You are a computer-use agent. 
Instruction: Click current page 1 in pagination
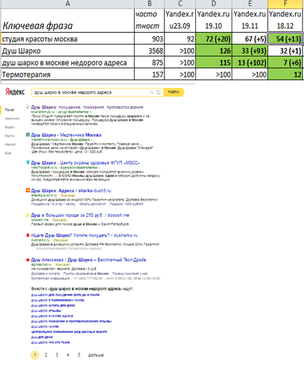coord(35,355)
